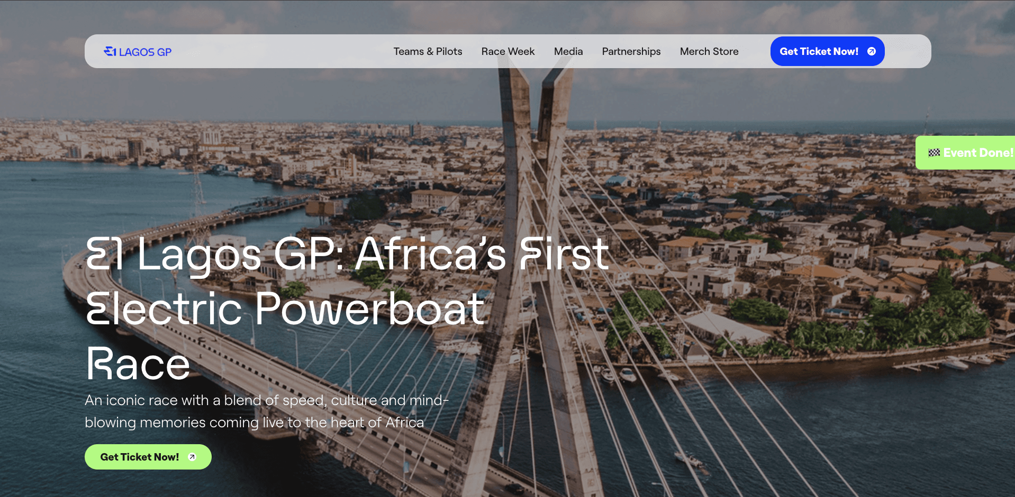The image size is (1015, 497).
Task: Click the arrow icon in green ticket button
Action: (x=192, y=457)
